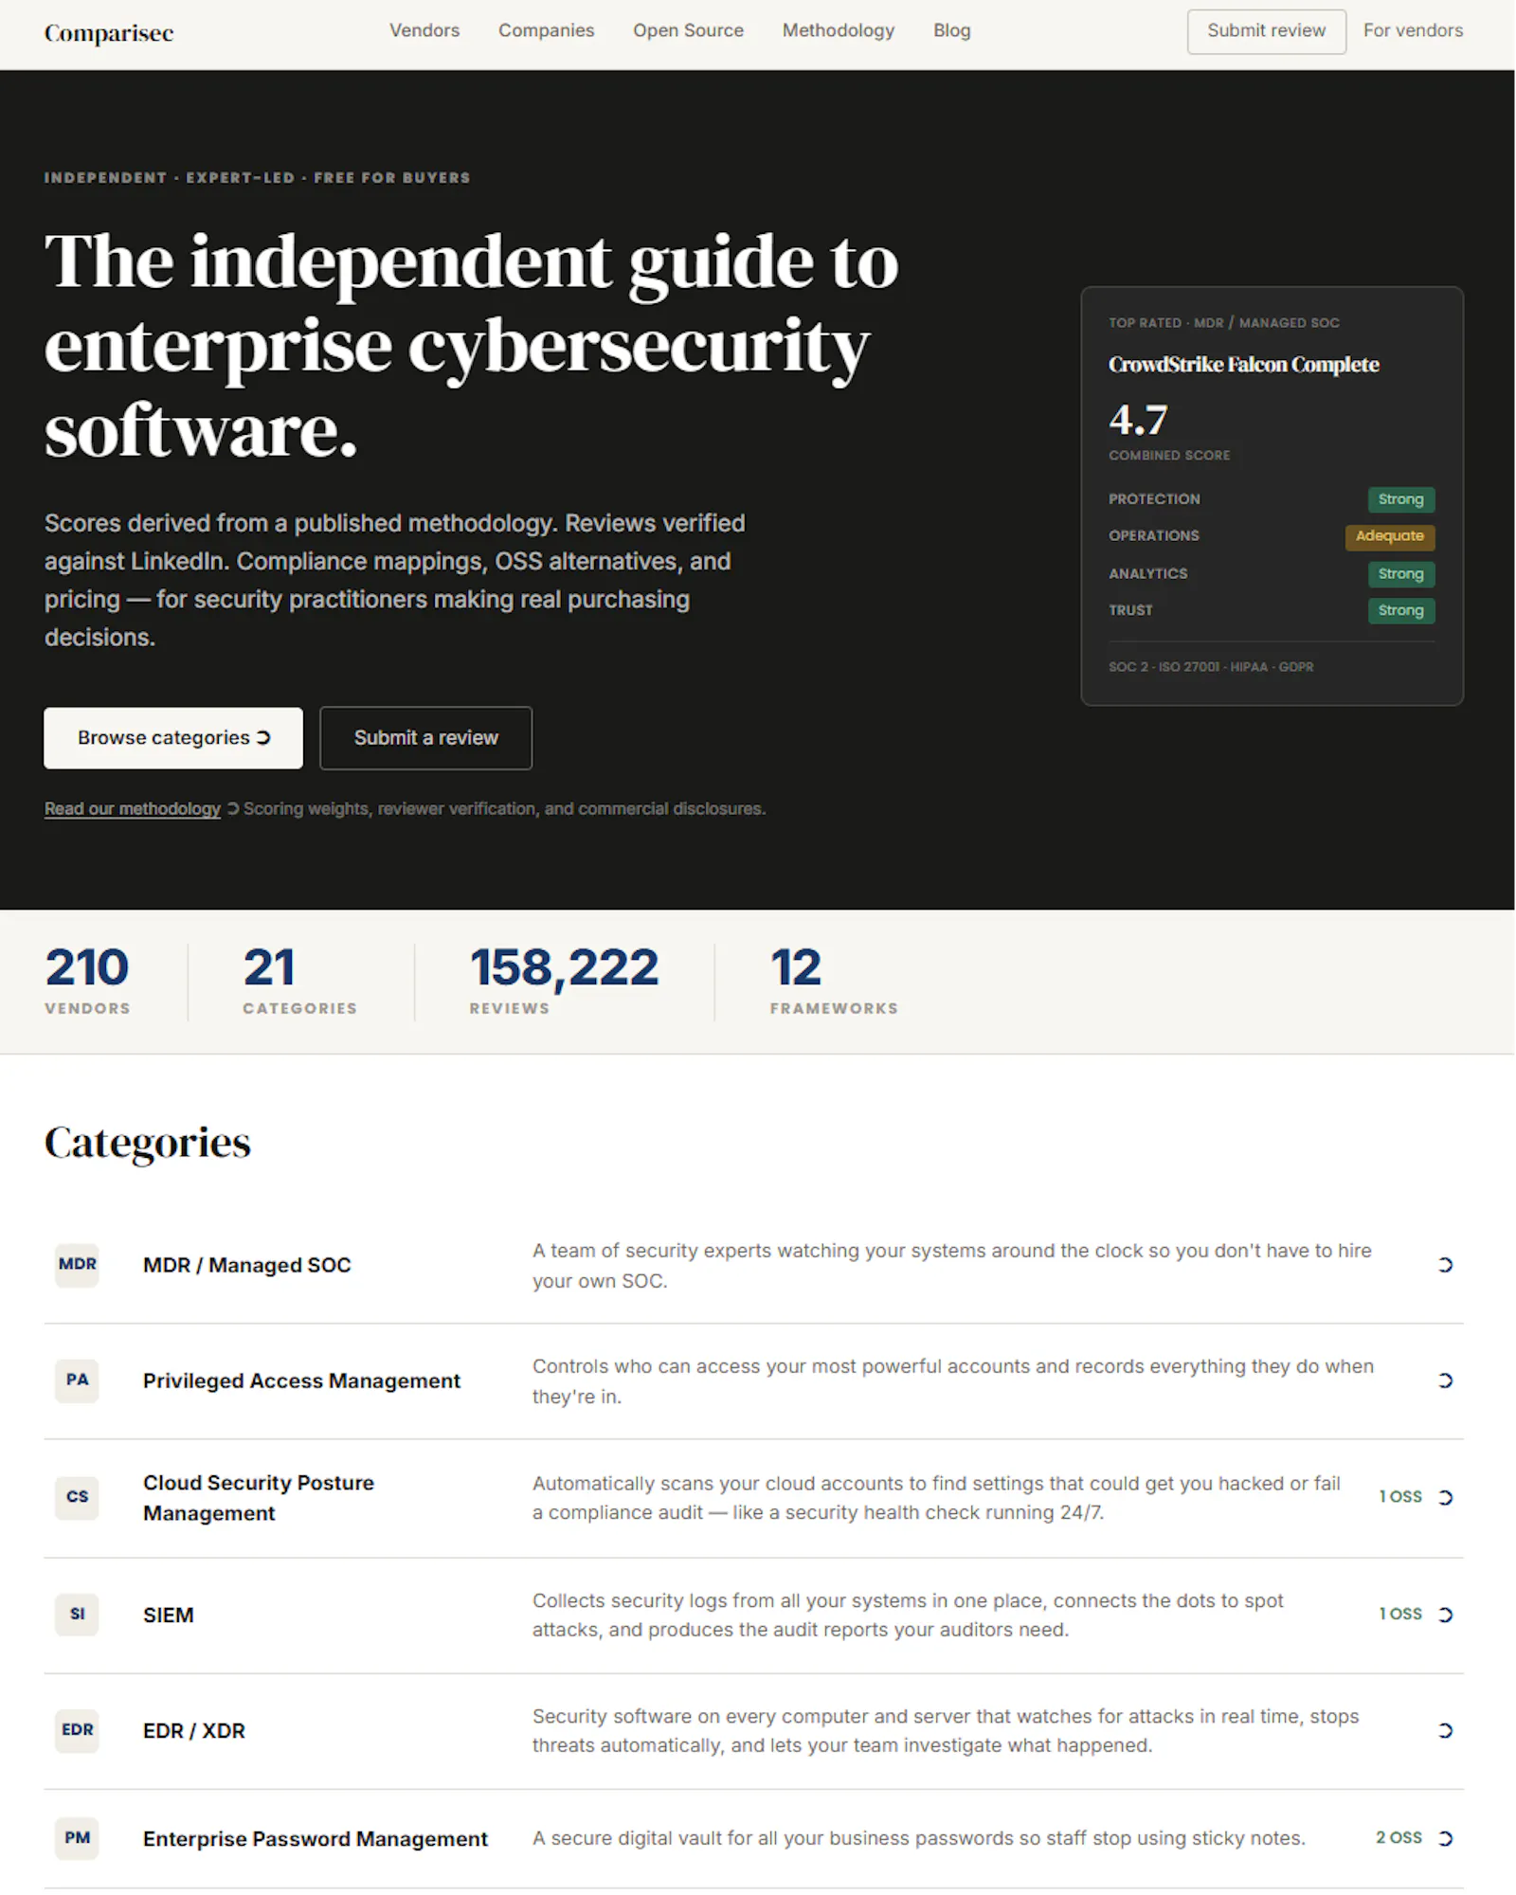
Task: Click Submit a review hero button
Action: point(426,738)
